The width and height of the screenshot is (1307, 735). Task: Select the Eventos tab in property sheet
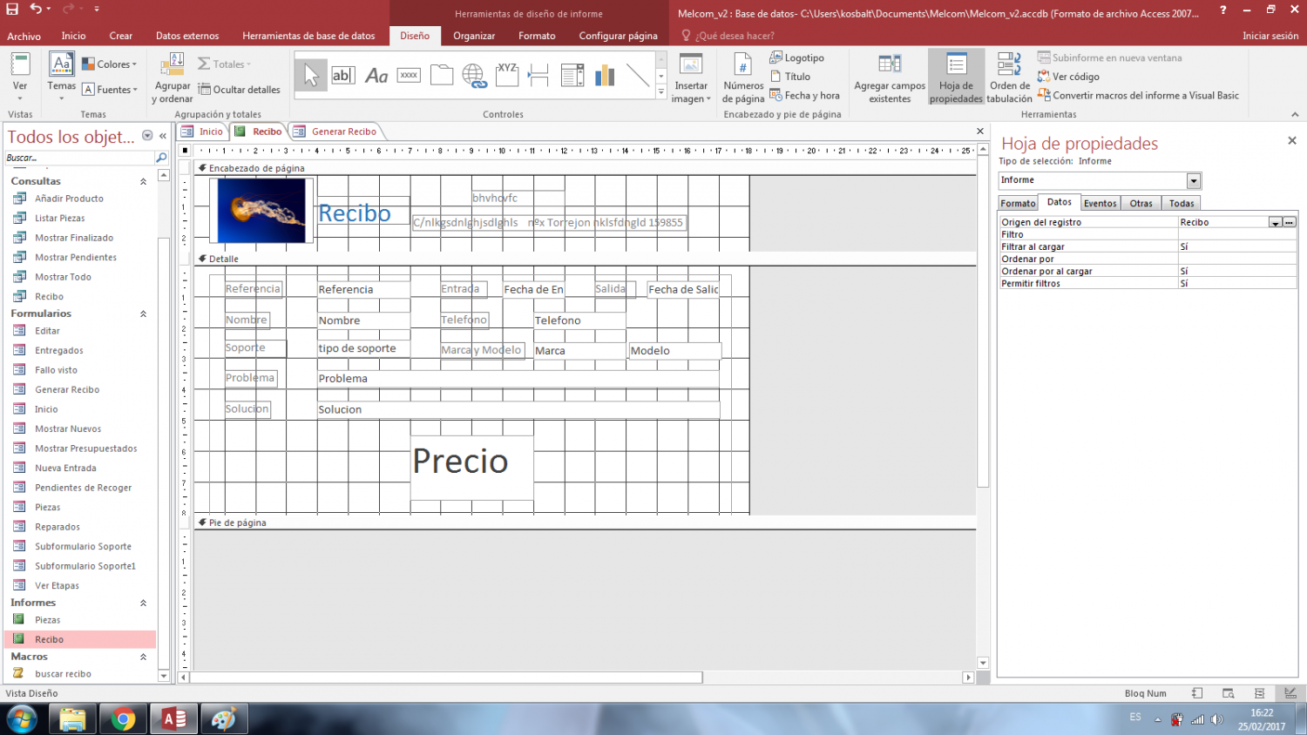point(1100,204)
